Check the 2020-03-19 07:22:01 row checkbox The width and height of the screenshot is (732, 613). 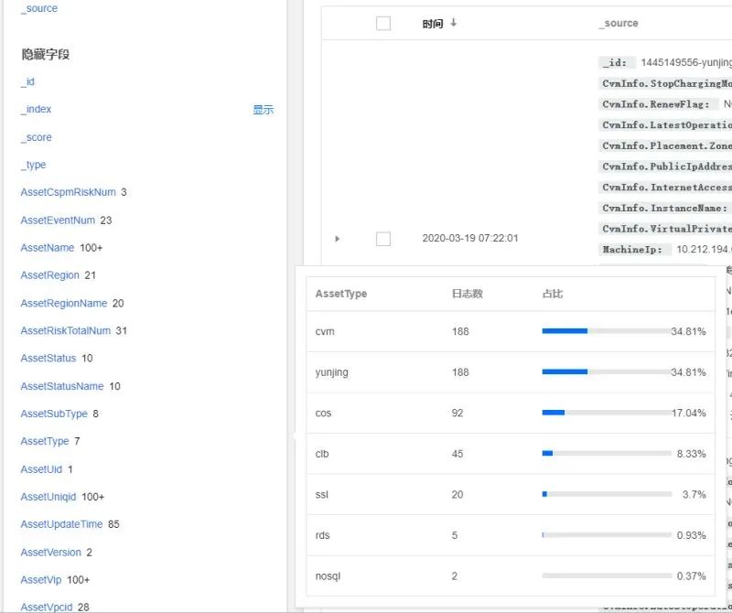tap(383, 239)
